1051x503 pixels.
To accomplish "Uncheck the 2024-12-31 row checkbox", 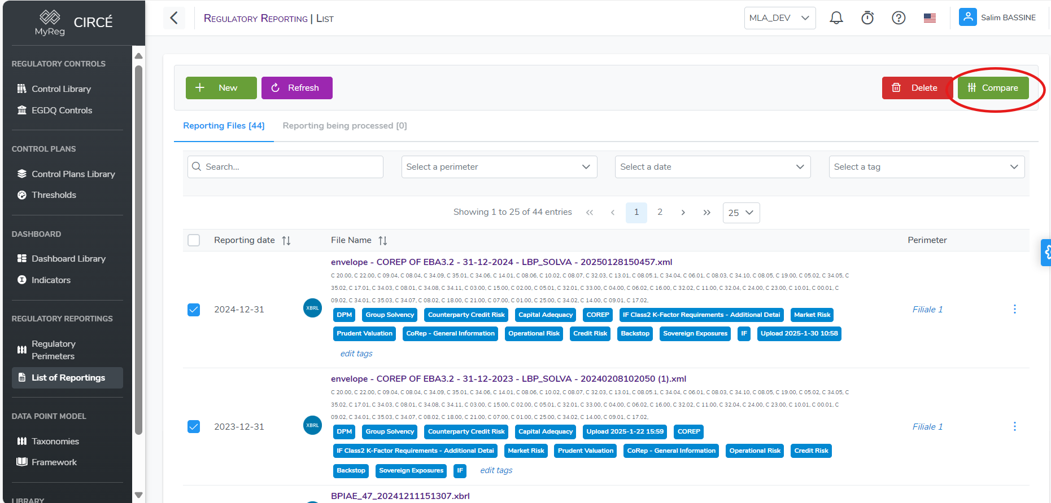I will [x=194, y=310].
